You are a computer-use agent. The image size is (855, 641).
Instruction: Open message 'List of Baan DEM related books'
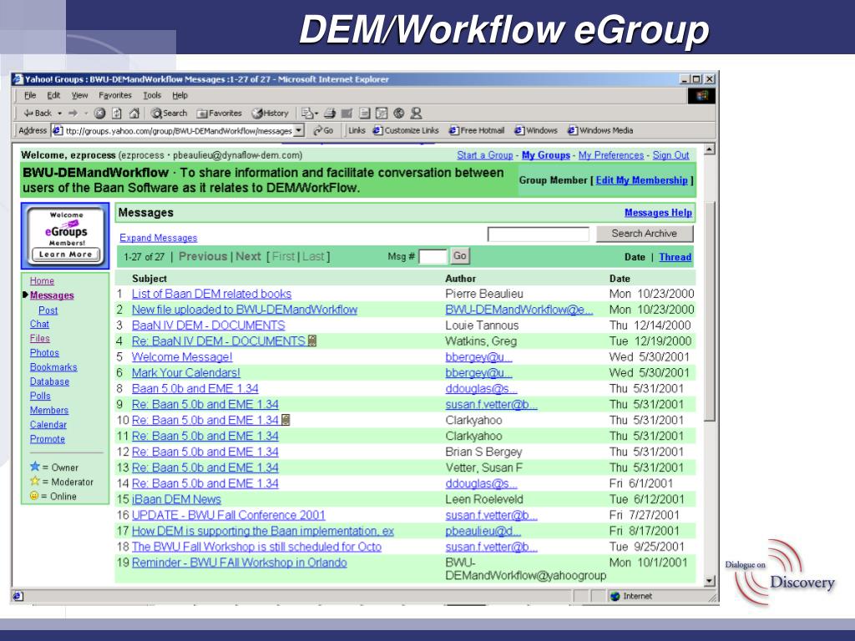point(211,294)
